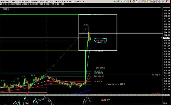Click the 4.09 swing label
The width and height of the screenshot is (171, 105).
17,79
